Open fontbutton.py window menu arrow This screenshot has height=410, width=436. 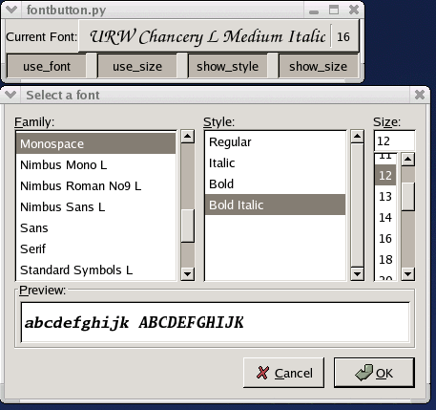tap(11, 10)
